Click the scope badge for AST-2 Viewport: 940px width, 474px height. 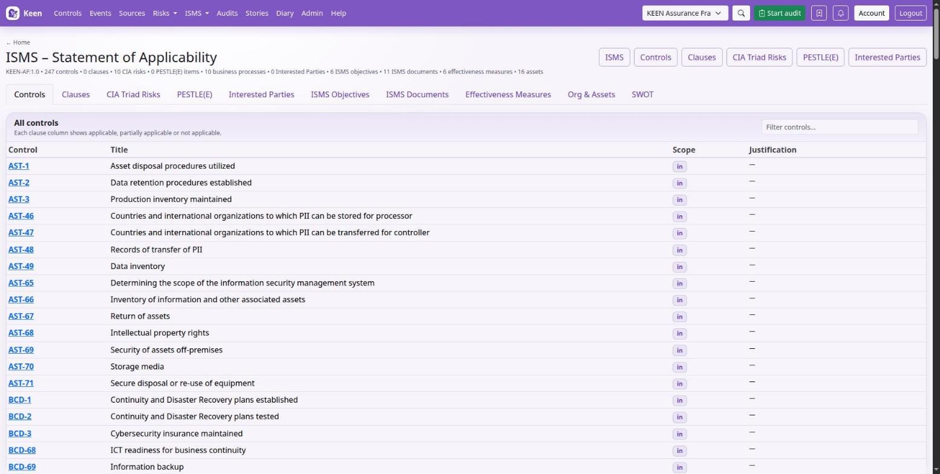pyautogui.click(x=679, y=183)
